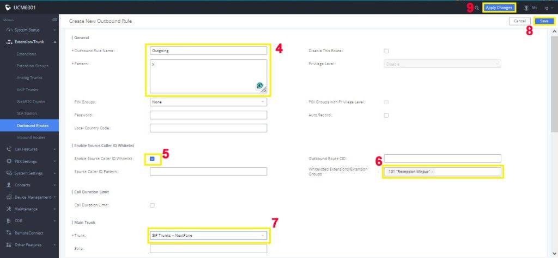Click the Apply Changes button
This screenshot has width=558, height=258.
click(x=499, y=8)
